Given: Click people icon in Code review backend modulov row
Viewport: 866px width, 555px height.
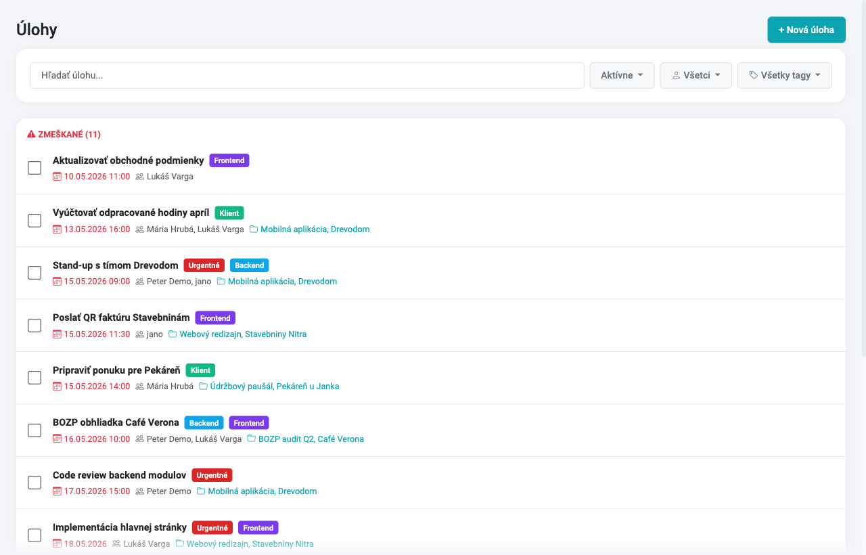Looking at the screenshot, I should (140, 491).
